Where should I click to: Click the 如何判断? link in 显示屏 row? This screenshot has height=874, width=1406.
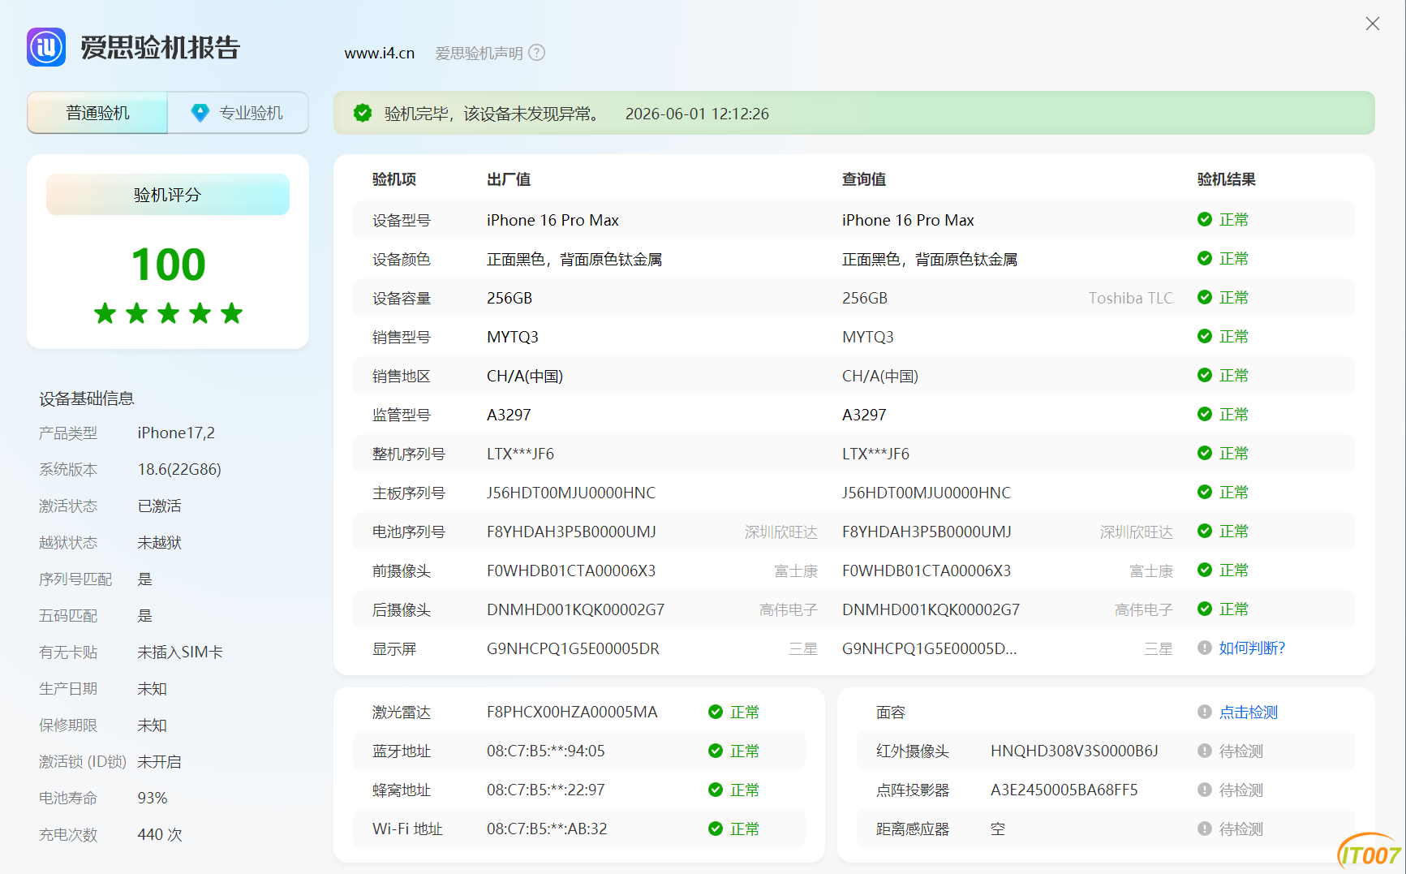coord(1252,648)
